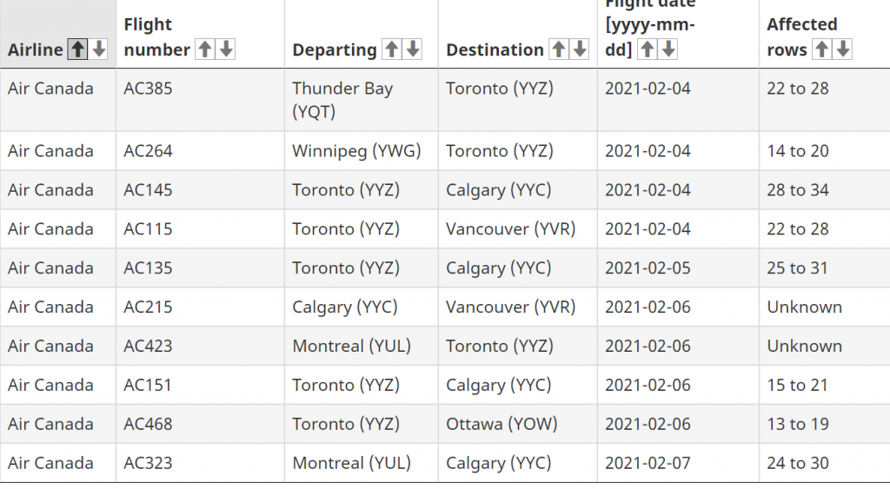Click the Destination column header label
Image resolution: width=890 pixels, height=489 pixels.
tap(495, 50)
